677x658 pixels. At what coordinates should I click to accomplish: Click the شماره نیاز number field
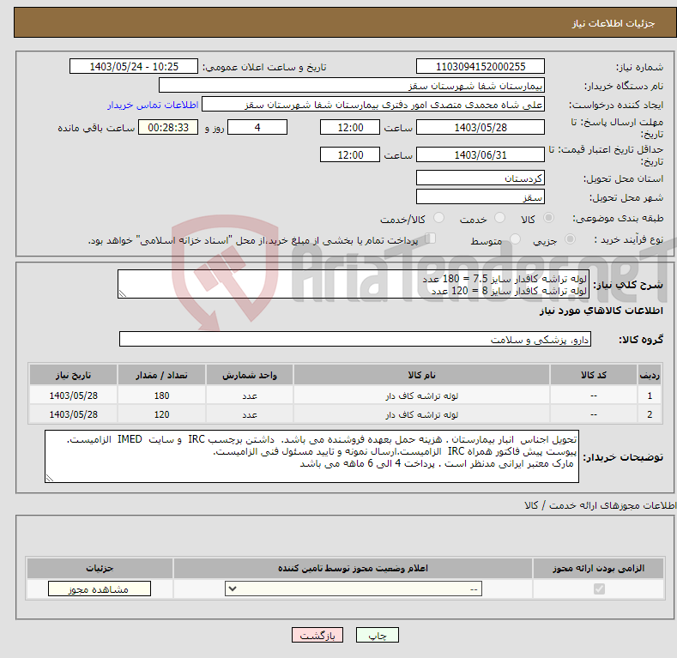pos(481,67)
